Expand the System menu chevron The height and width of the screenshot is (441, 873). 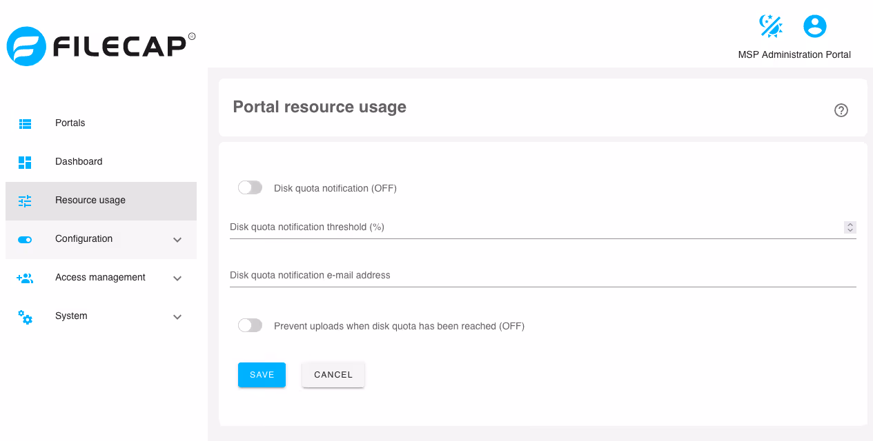point(177,317)
